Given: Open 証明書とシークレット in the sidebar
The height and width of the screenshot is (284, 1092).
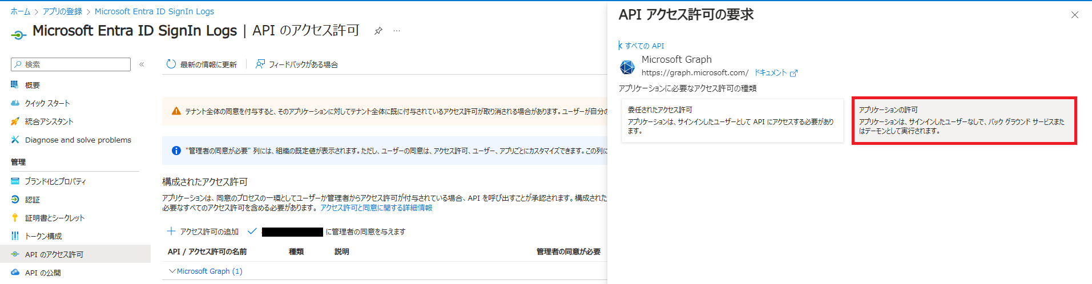Looking at the screenshot, I should point(55,218).
